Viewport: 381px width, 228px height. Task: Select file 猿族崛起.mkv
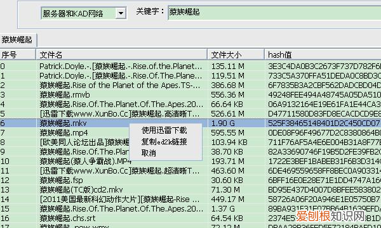click(63, 123)
